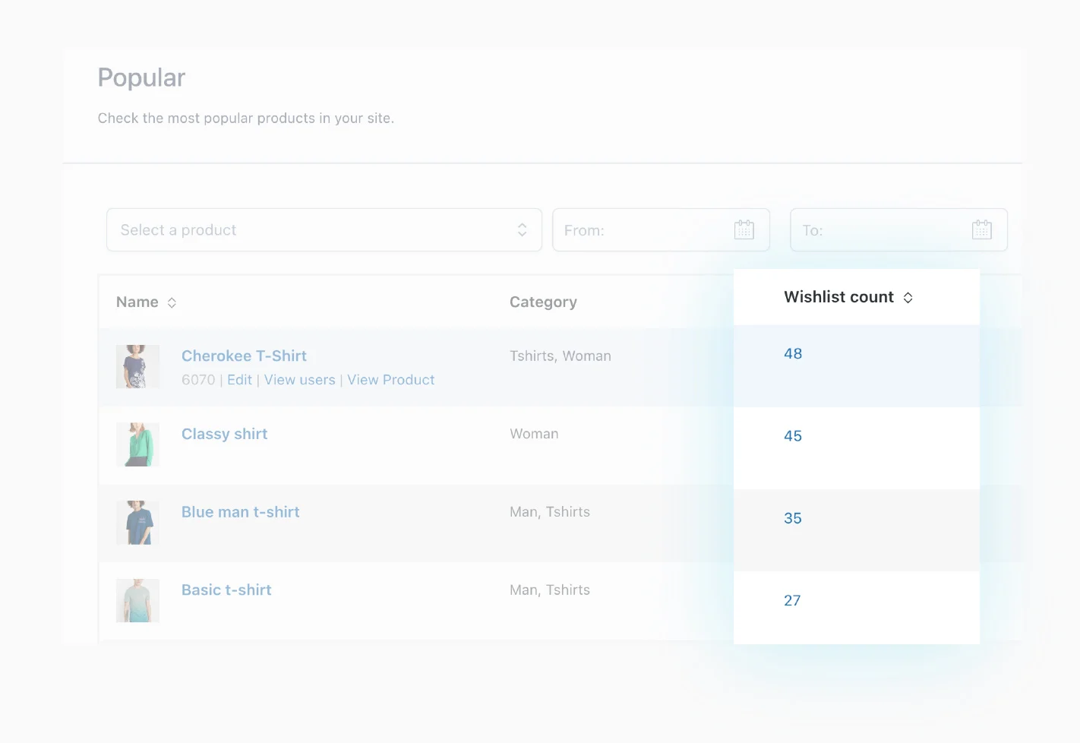
Task: Open the From date calendar icon
Action: 744,229
